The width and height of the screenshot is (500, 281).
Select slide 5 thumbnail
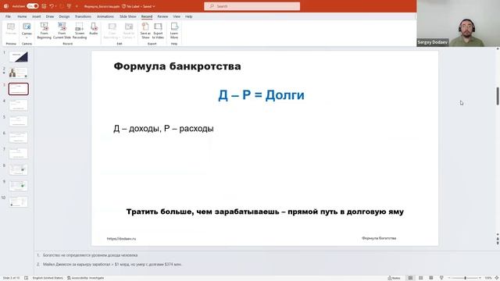pyautogui.click(x=19, y=122)
